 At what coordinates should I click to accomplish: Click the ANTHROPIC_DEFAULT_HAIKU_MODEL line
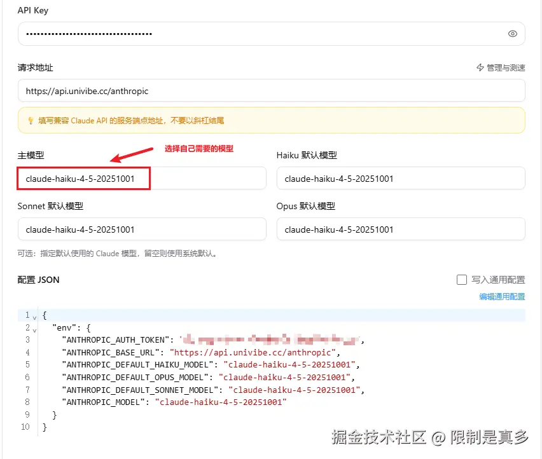(x=211, y=365)
